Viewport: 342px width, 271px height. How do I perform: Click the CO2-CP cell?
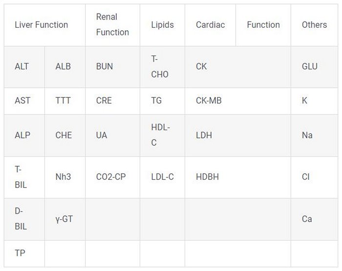coord(111,177)
